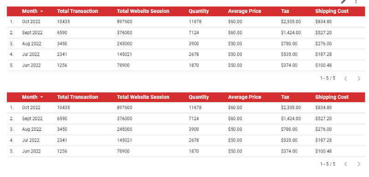Go to previous page in top table
This screenshot has height=177, width=369.
click(x=345, y=79)
